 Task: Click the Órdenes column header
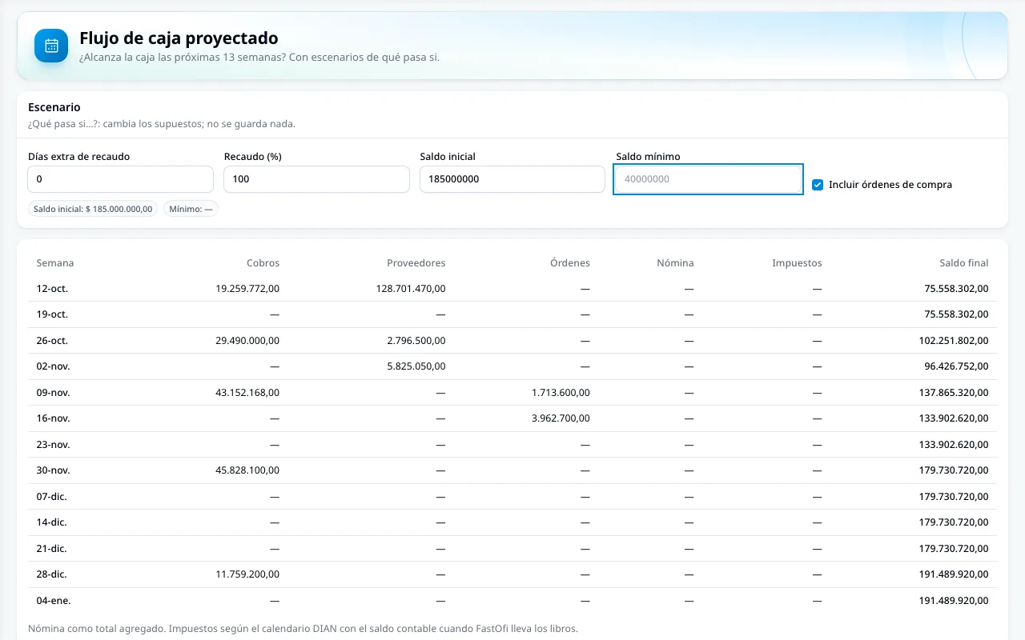pyautogui.click(x=570, y=263)
